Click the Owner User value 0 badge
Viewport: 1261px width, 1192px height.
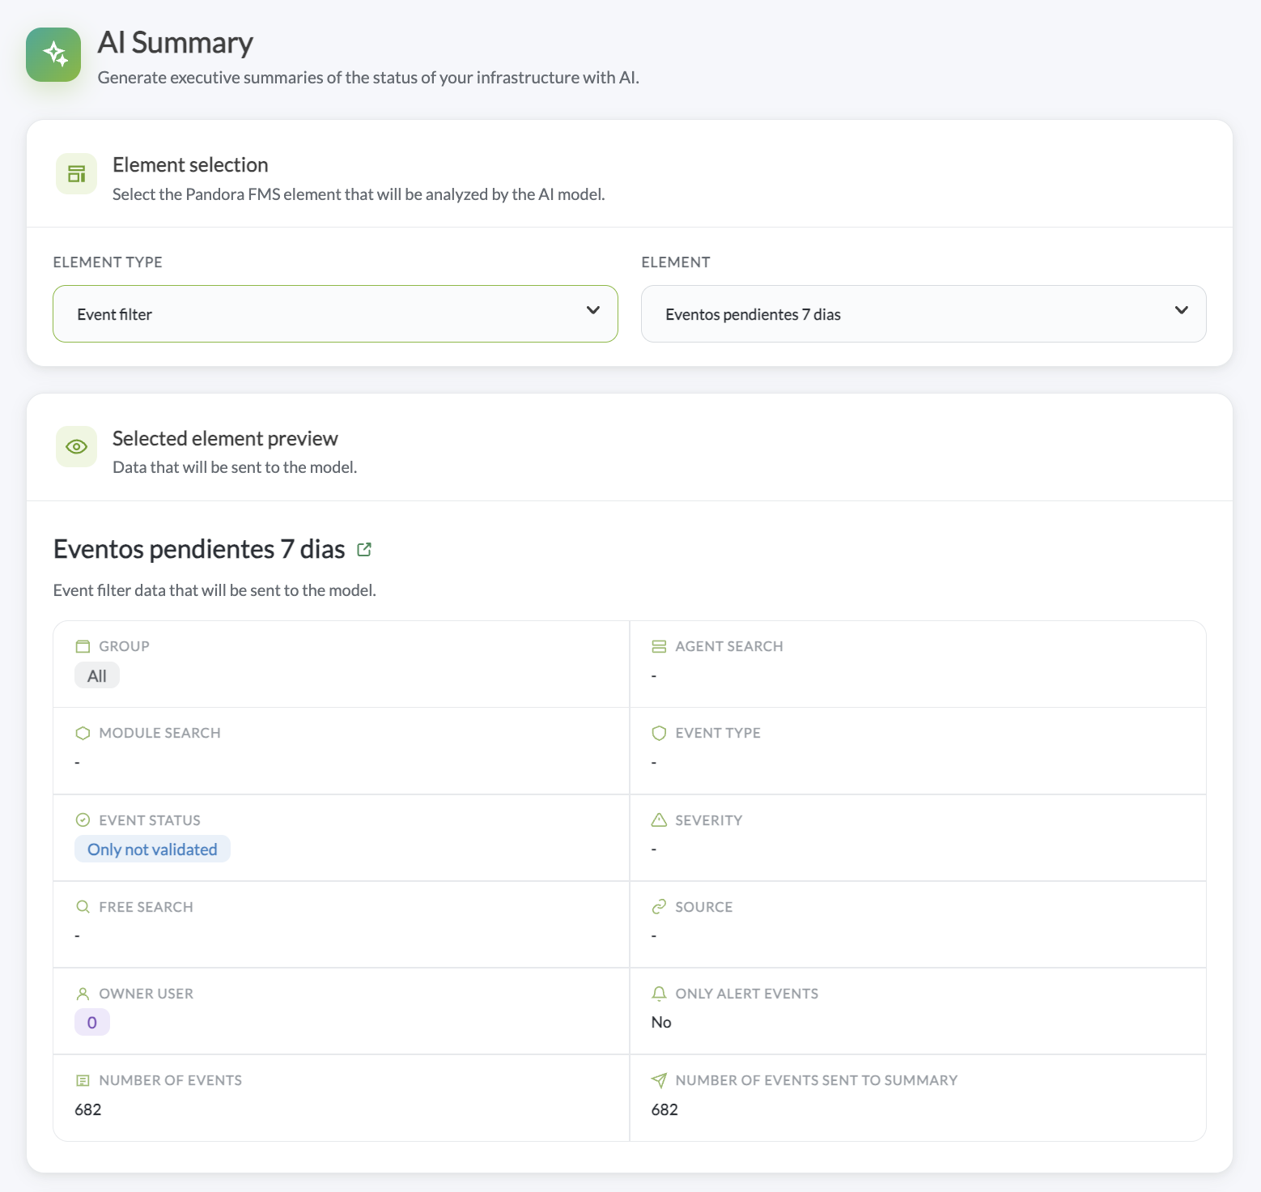coord(92,1023)
